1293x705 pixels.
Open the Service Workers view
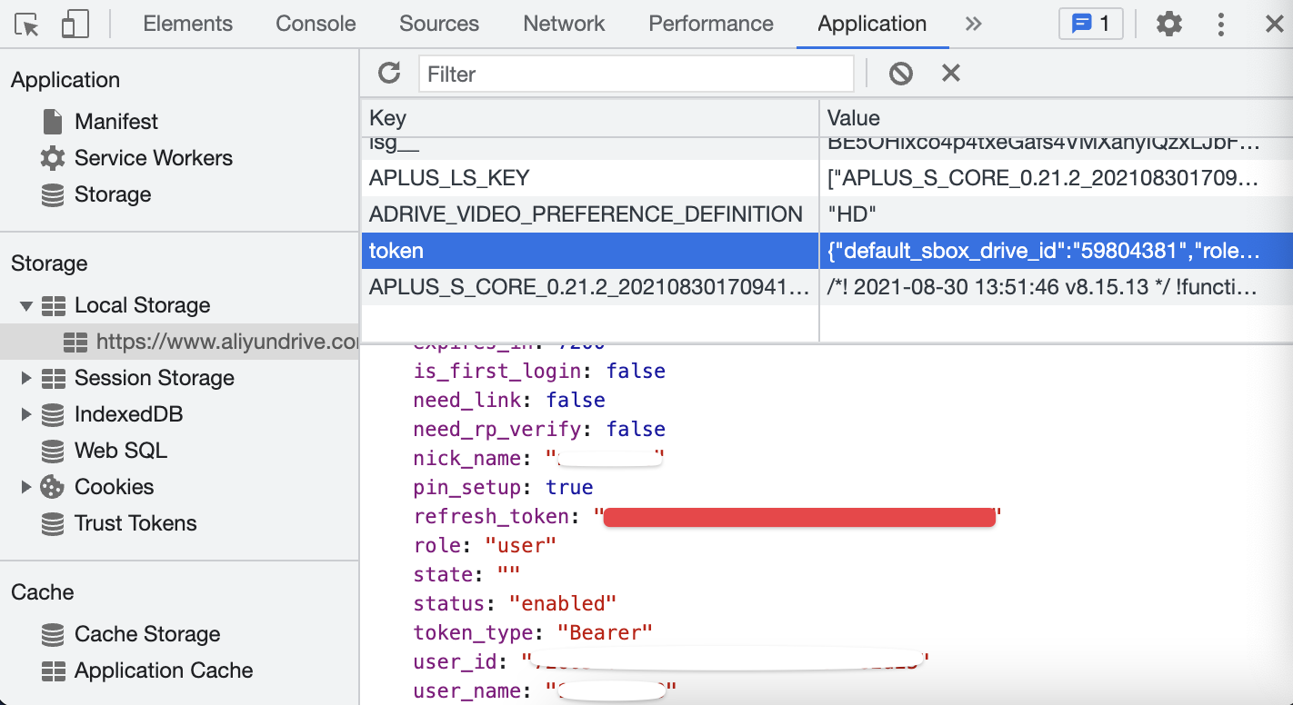153,157
